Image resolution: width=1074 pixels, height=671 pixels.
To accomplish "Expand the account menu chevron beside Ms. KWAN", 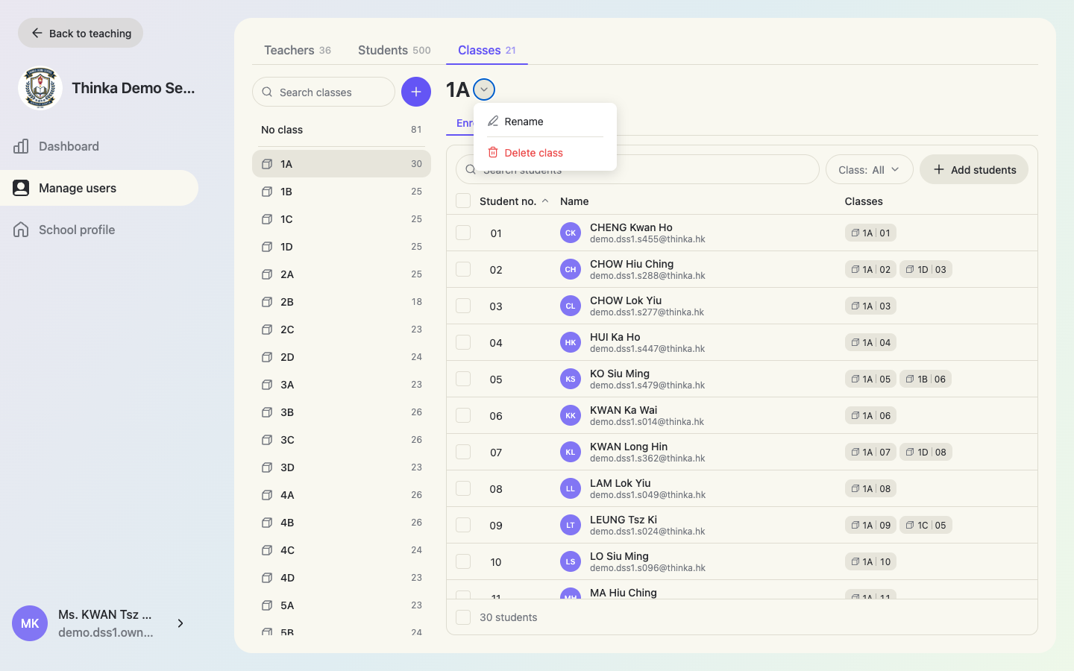I will pyautogui.click(x=180, y=623).
